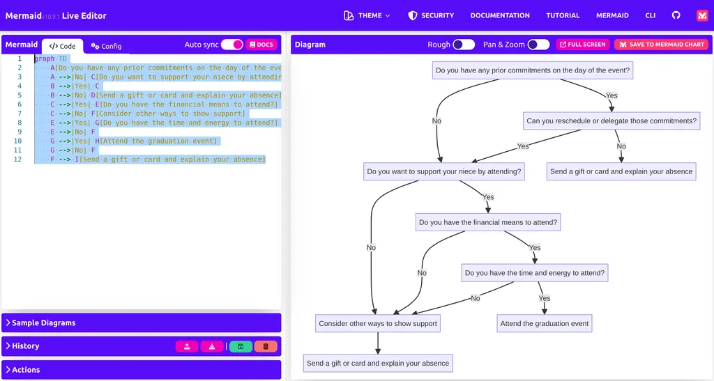Open diagram in FULL SCREEN
The width and height of the screenshot is (714, 381).
(583, 45)
